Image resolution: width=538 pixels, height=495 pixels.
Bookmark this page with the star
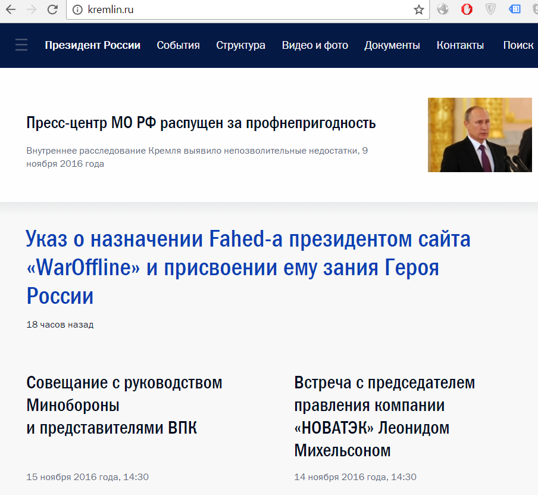click(419, 10)
